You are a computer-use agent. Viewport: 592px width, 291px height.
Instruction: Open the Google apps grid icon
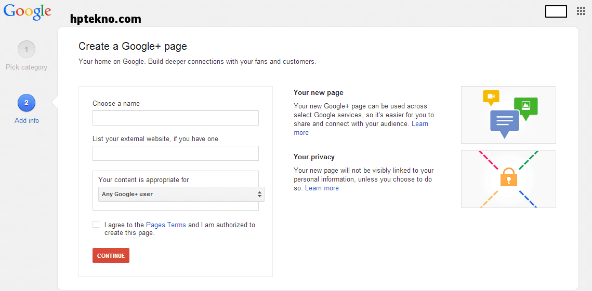point(581,11)
